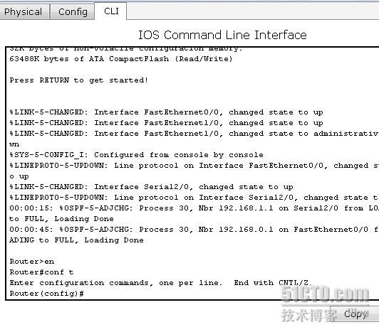This screenshot has height=332, width=379.
Task: Click the OSPF neighbor 192.168.1.1 adjacency line
Action: 194,208
